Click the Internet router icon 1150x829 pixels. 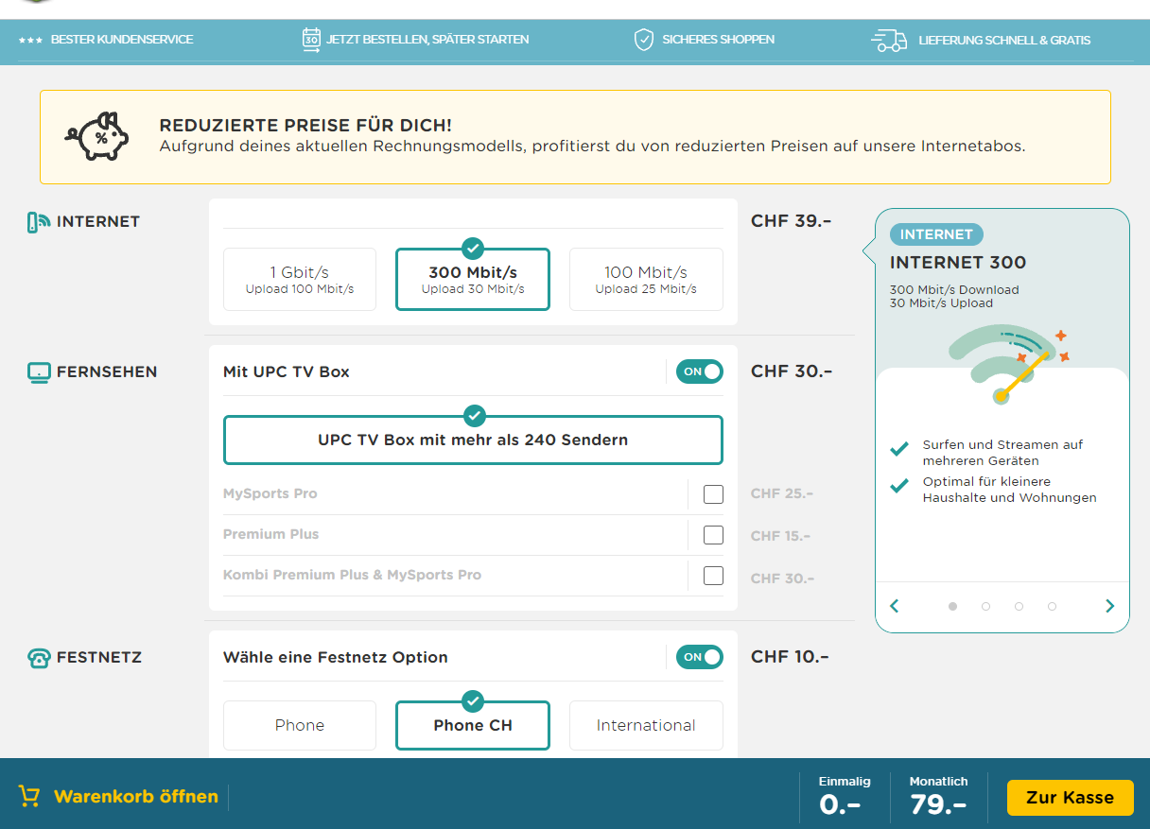(38, 222)
